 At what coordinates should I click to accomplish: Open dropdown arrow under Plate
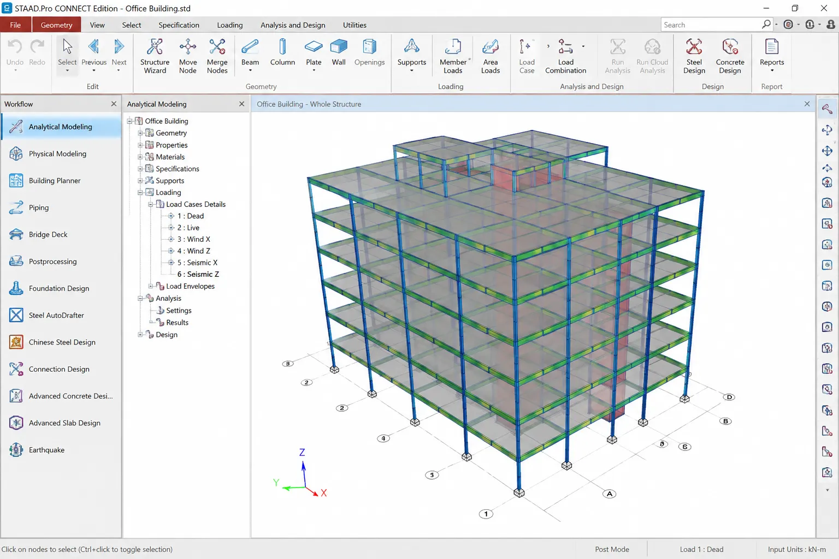click(314, 70)
